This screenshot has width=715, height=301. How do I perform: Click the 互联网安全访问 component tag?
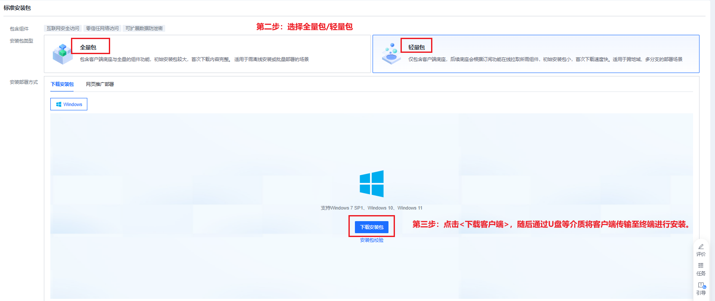(x=63, y=28)
